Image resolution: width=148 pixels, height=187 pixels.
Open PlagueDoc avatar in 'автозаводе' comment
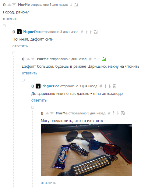[x=38, y=86]
